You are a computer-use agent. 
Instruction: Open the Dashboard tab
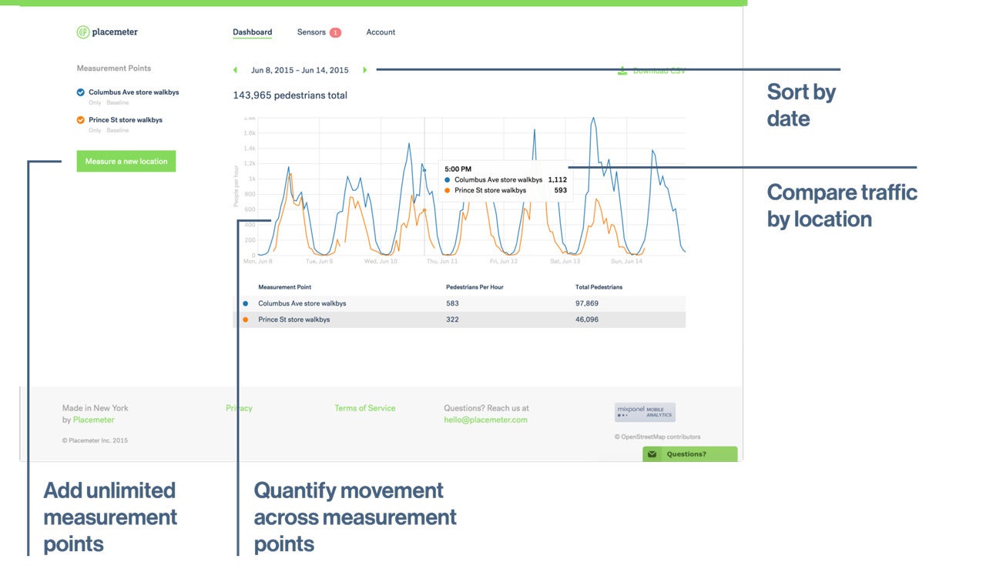tap(253, 32)
